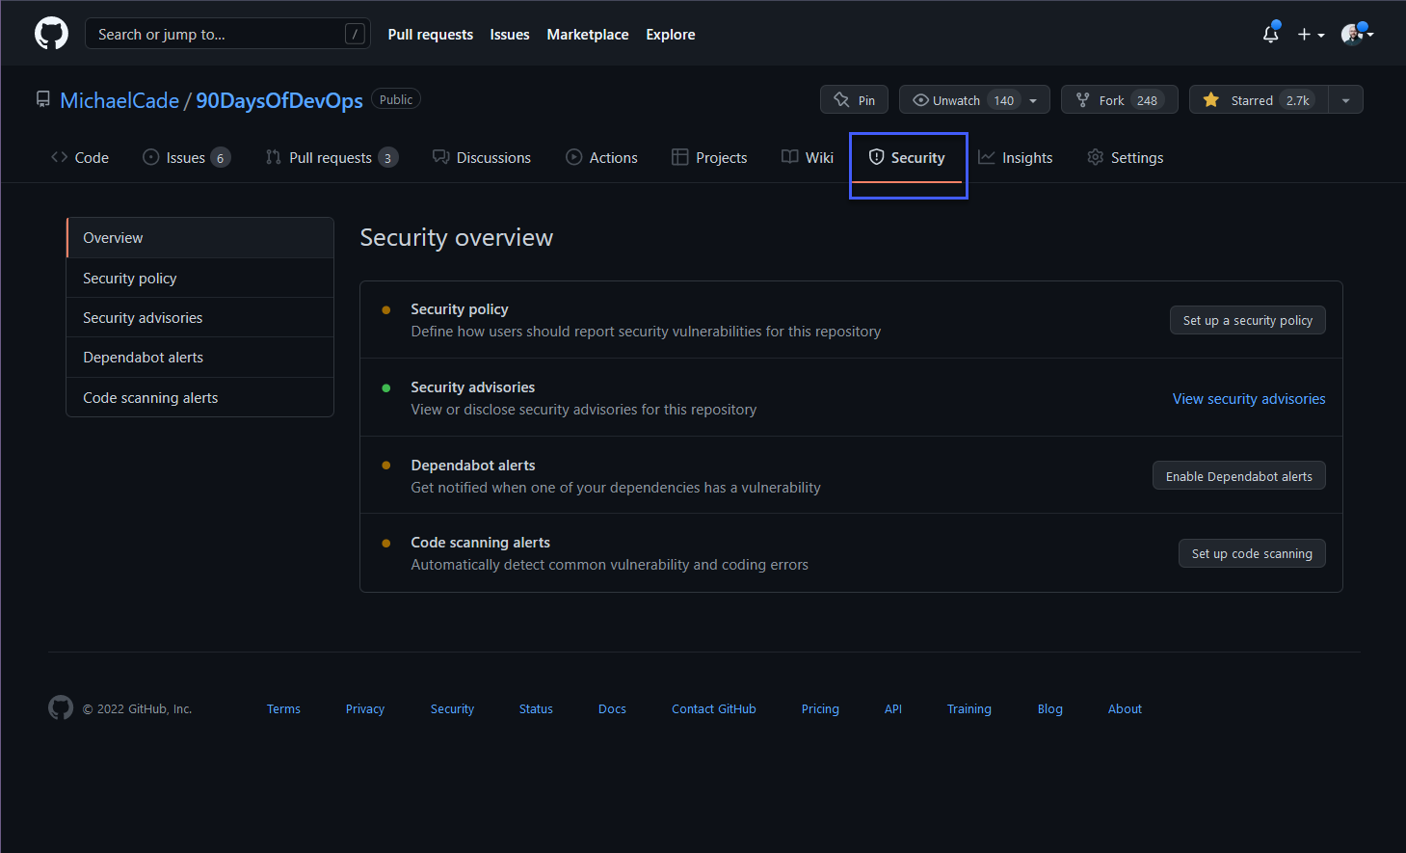Screen dimensions: 1406x853
Task: Open the GitHub home logo
Action: tap(50, 33)
